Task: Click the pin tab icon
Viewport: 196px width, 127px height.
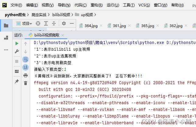Action: coord(17,81)
